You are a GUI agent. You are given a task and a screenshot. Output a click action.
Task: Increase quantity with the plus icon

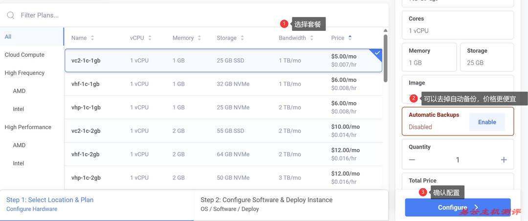point(504,160)
